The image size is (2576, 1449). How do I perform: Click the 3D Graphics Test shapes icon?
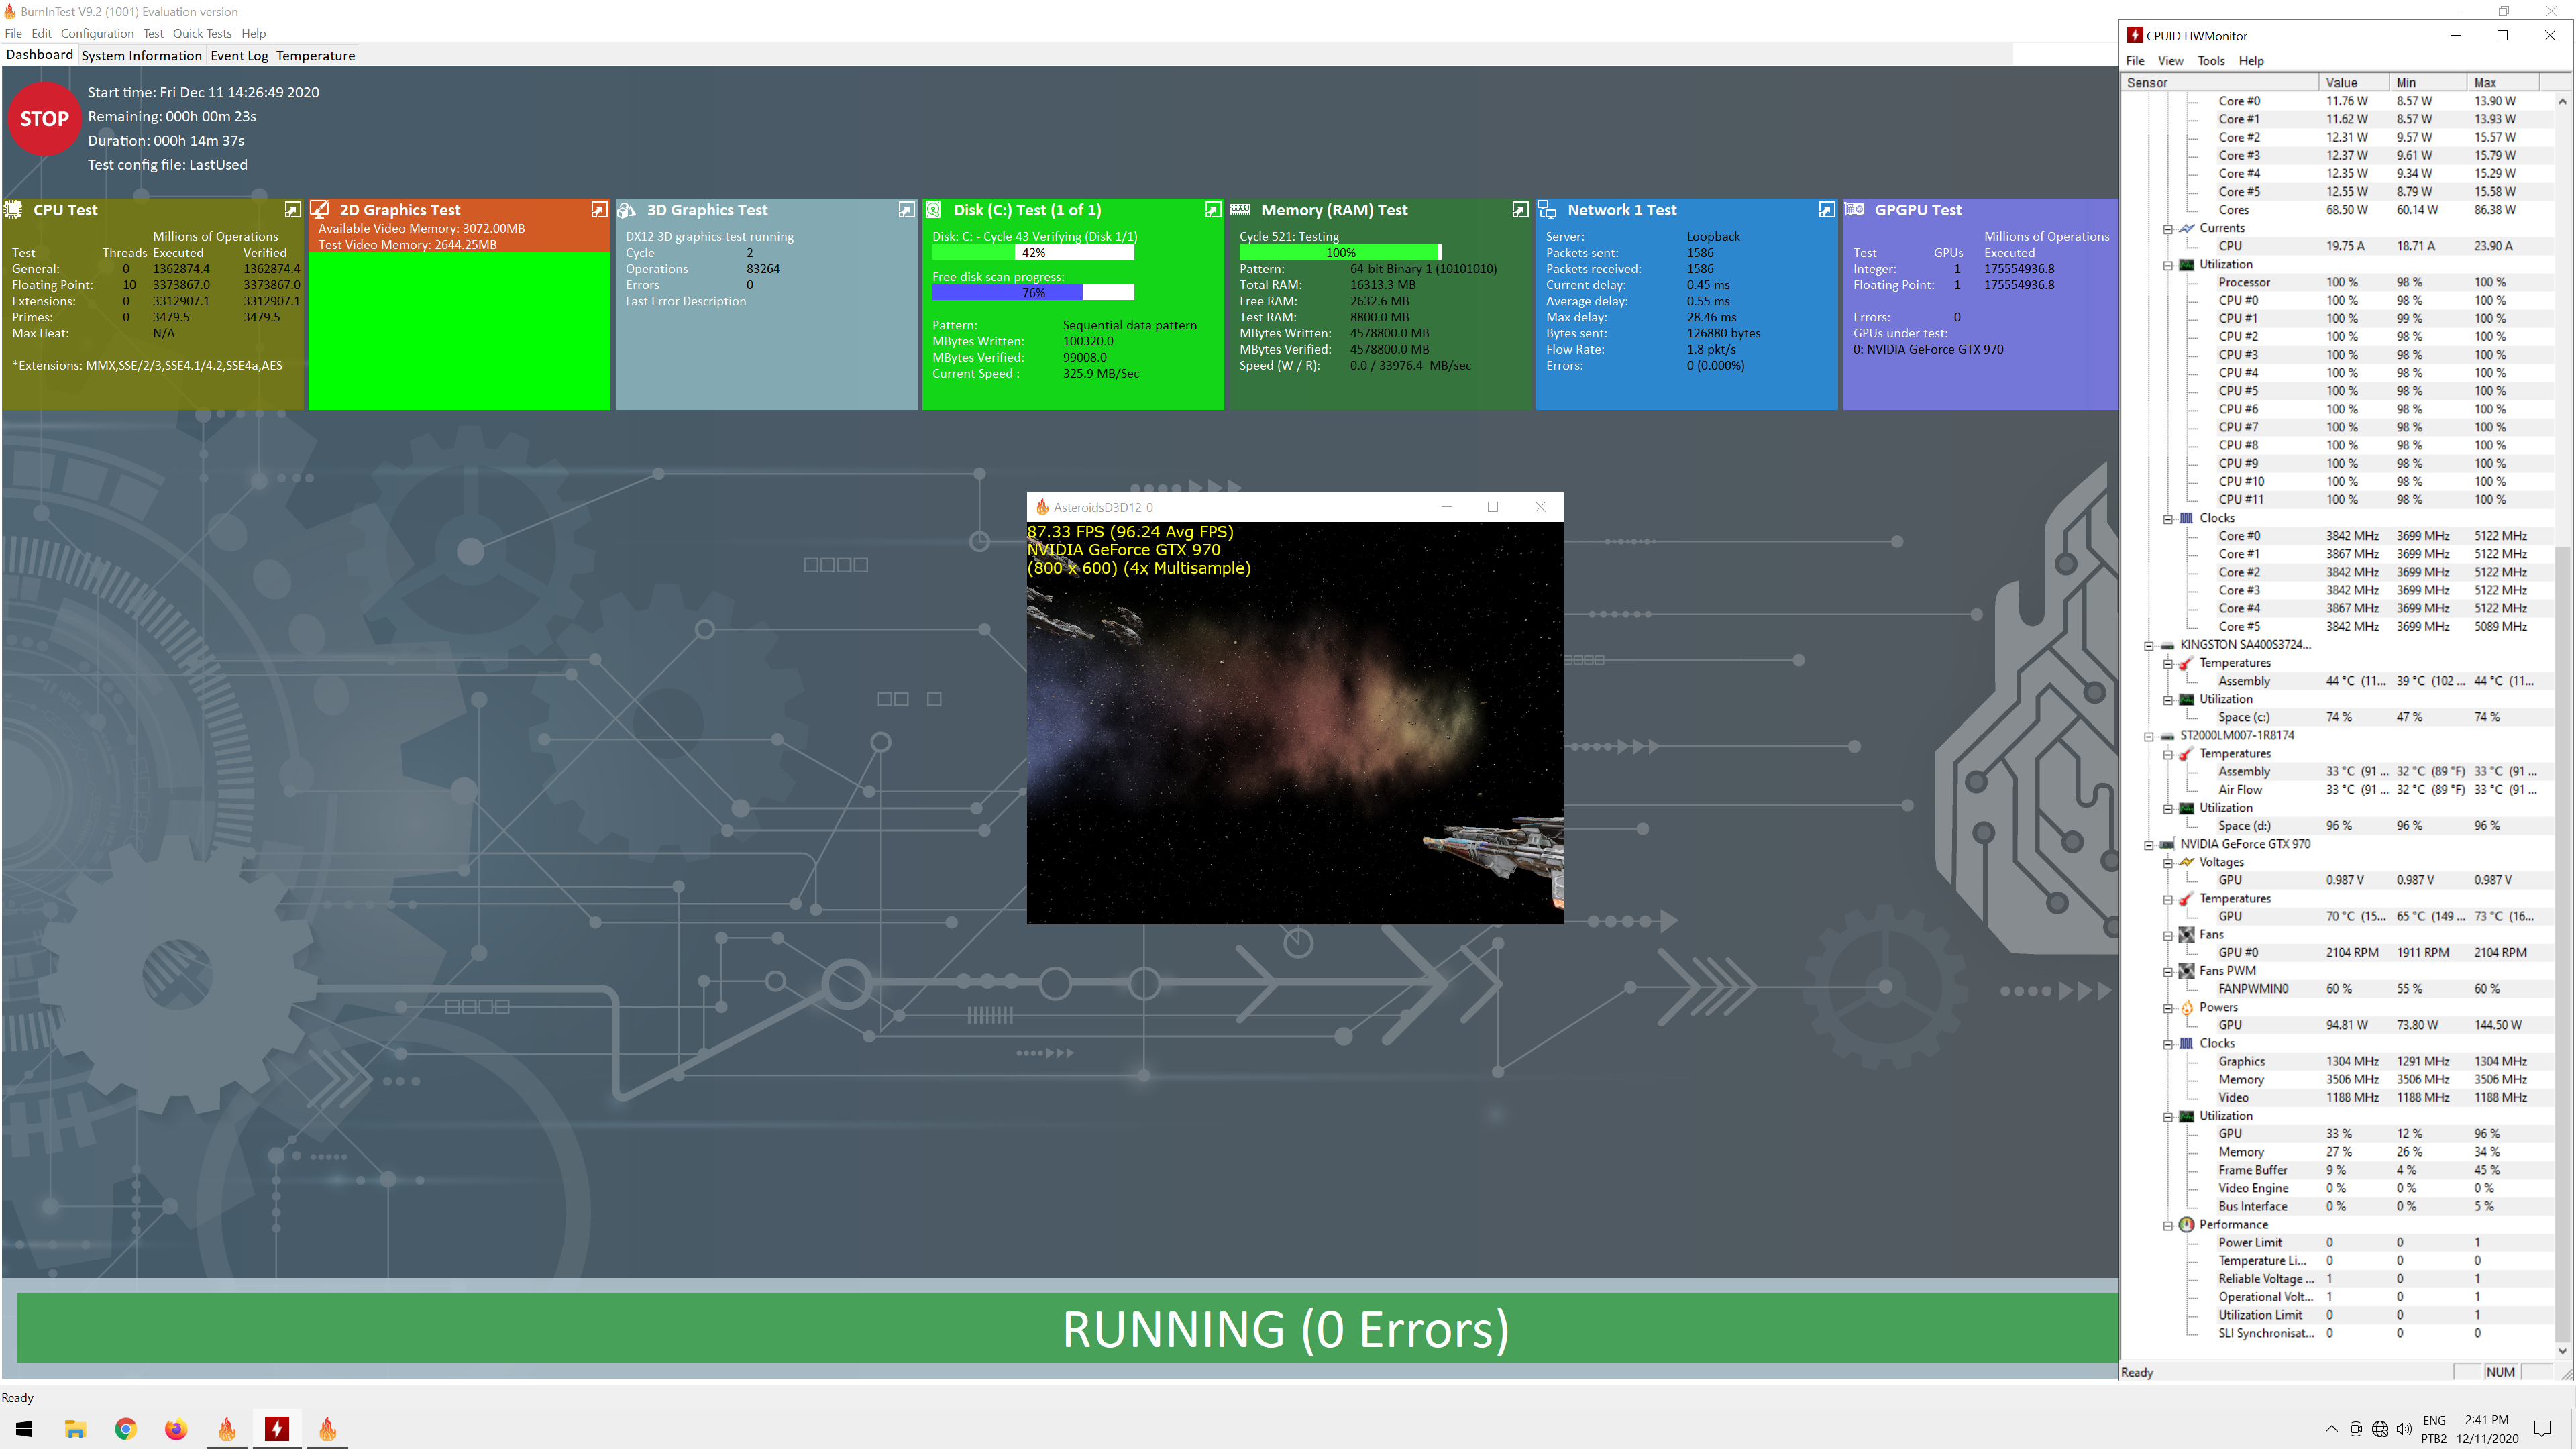[x=627, y=210]
